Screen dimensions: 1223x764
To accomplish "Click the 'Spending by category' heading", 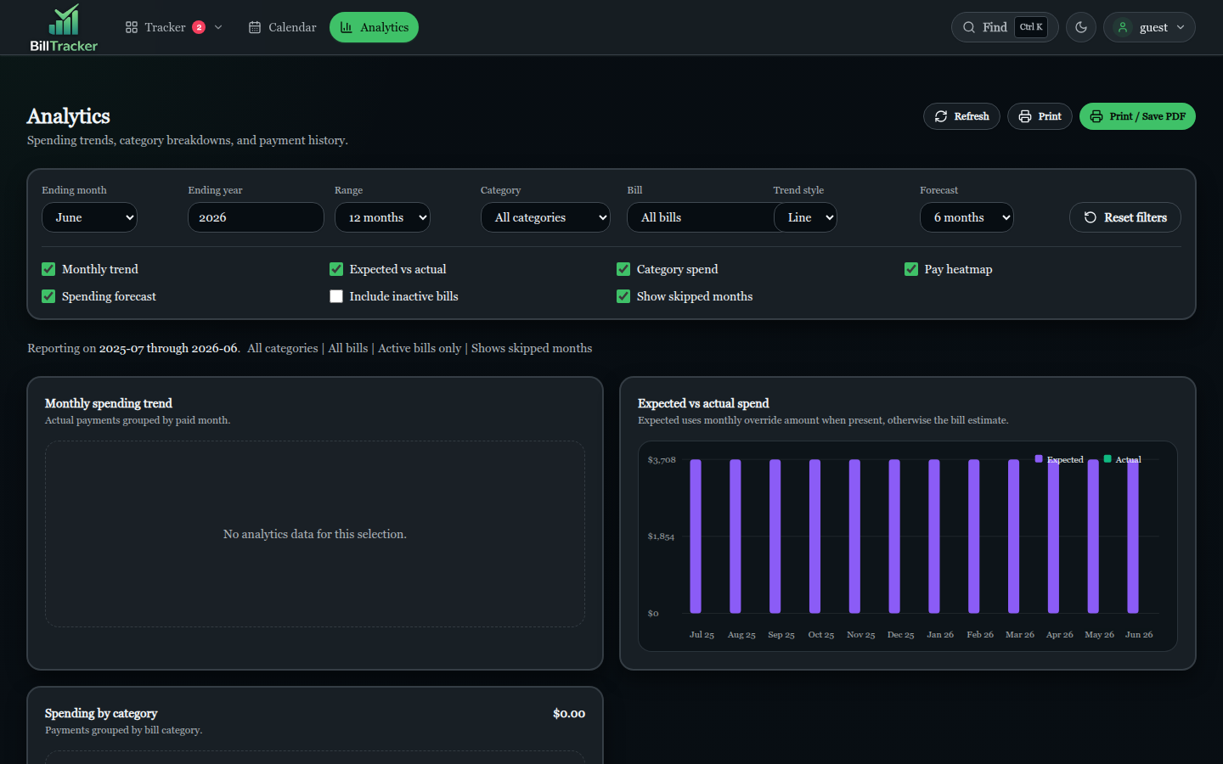I will pos(101,713).
